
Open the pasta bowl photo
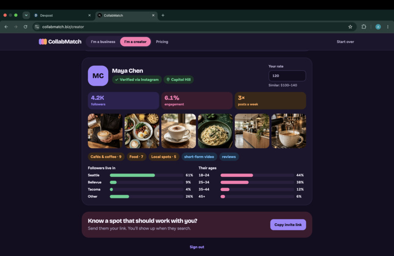pos(215,131)
